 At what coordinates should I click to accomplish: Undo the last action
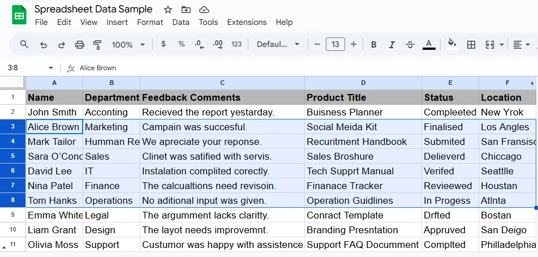click(x=43, y=45)
